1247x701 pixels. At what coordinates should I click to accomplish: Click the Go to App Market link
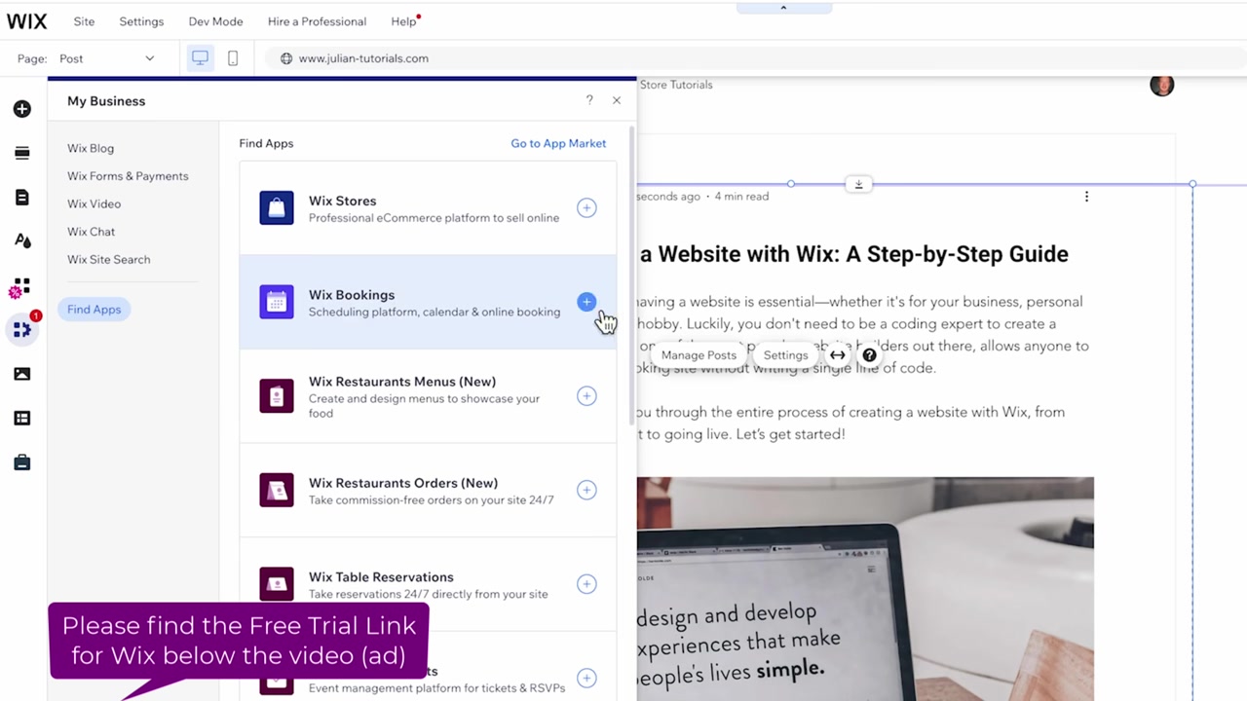click(558, 143)
